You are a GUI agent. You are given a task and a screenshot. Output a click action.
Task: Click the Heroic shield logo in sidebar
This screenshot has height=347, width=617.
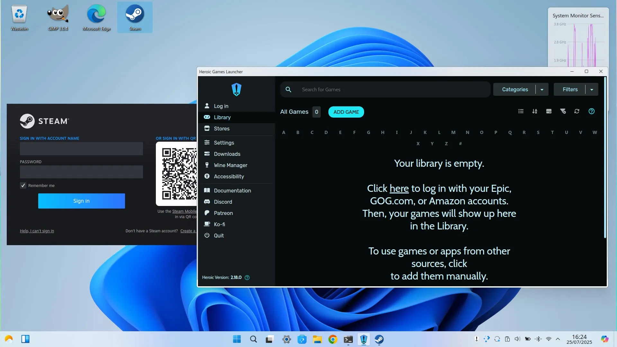pyautogui.click(x=237, y=90)
